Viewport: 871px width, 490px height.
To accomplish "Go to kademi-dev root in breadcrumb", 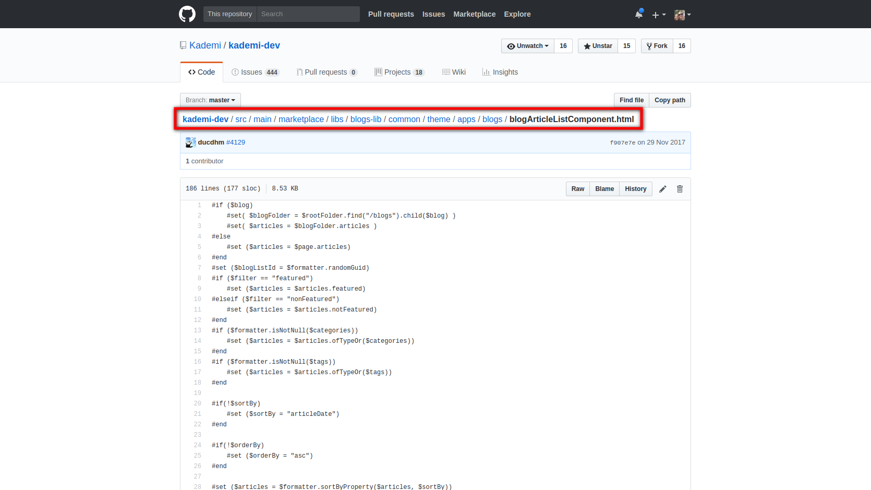I will tap(205, 119).
